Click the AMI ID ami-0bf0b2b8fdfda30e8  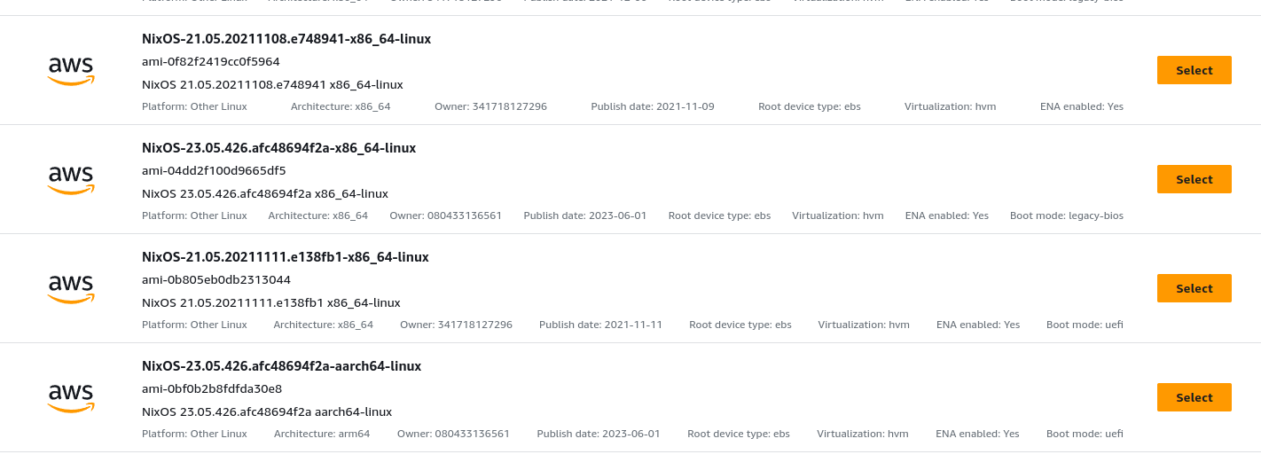point(212,389)
